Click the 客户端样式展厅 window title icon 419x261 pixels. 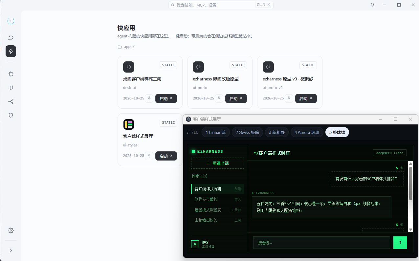tap(188, 119)
